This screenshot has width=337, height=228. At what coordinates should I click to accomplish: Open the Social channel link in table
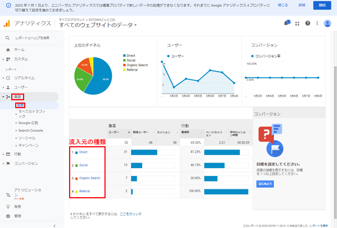[x=83, y=165]
